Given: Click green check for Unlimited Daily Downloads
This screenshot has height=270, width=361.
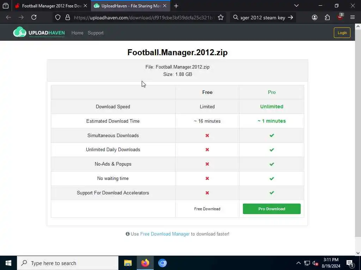Looking at the screenshot, I should click(272, 150).
